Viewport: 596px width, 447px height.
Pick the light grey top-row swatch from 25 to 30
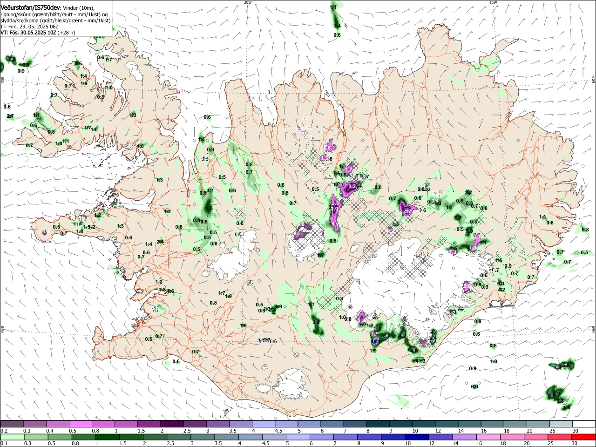[x=561, y=424]
